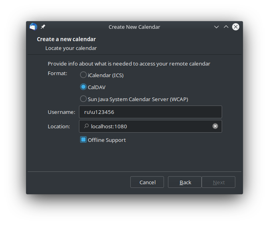Select the iCalendar (ICS) format option

(83, 75)
